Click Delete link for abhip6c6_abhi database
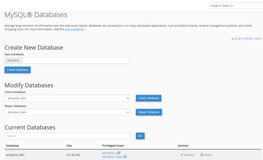 tap(208, 155)
